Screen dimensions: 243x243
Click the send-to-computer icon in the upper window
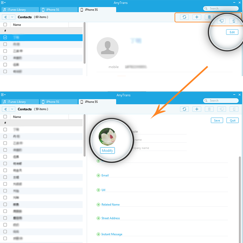click(221, 21)
